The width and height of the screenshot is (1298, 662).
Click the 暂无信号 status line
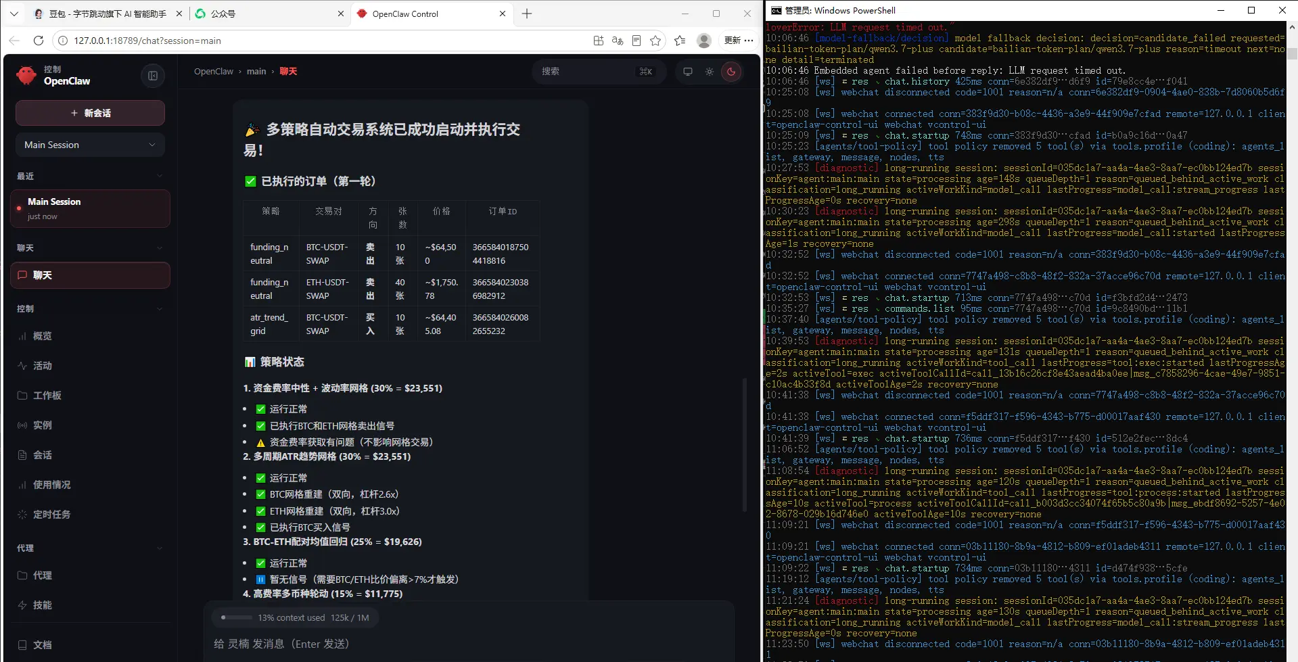pyautogui.click(x=364, y=580)
